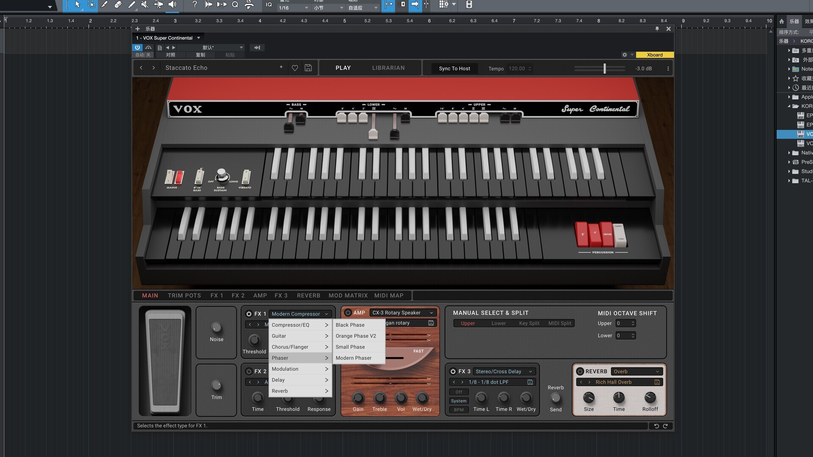Save the Rich Hall Overb reverb preset

[x=657, y=382]
